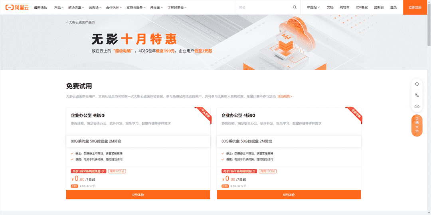Click the domain search input field
Viewport: 431px width, 215px height.
coord(264,8)
